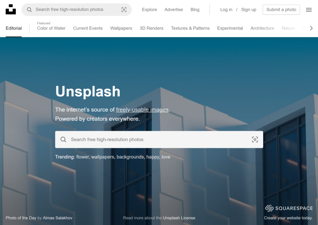Click Submit a photo button
Viewport: 318px width, 225px height.
281,10
